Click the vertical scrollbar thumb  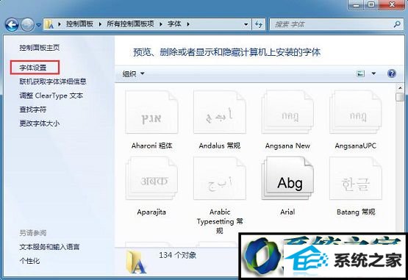(400, 97)
